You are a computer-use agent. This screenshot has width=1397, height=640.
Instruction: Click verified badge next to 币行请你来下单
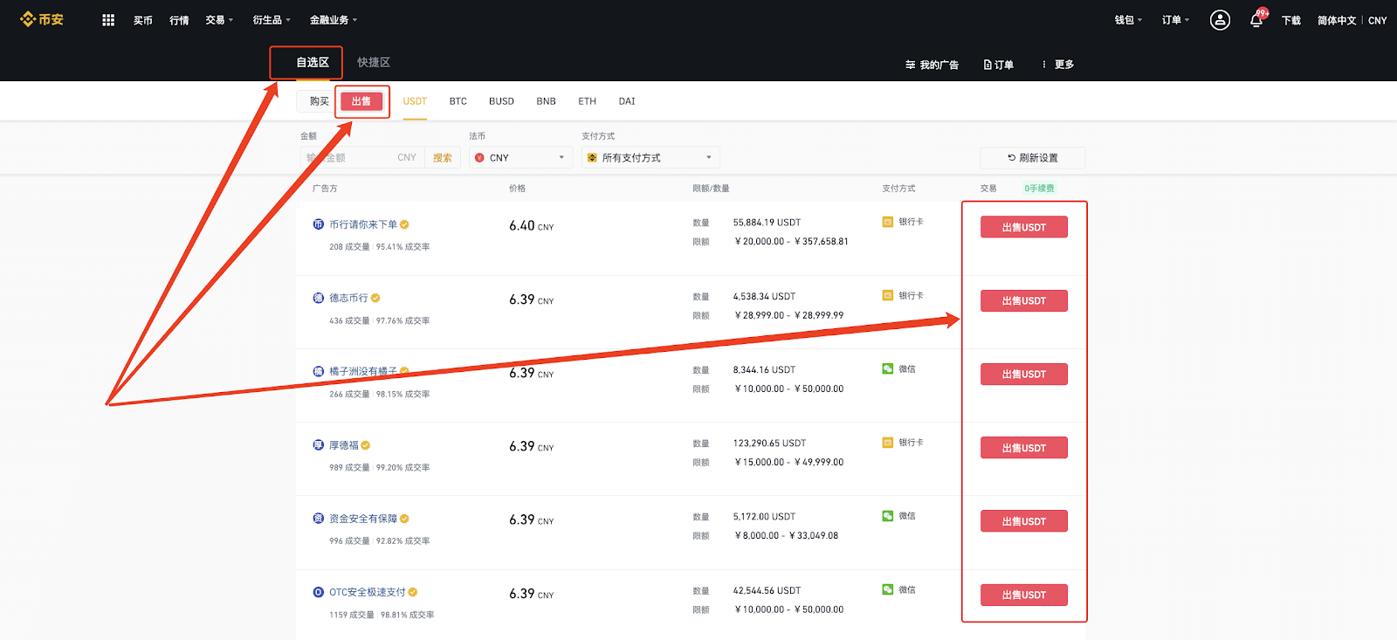pos(404,224)
